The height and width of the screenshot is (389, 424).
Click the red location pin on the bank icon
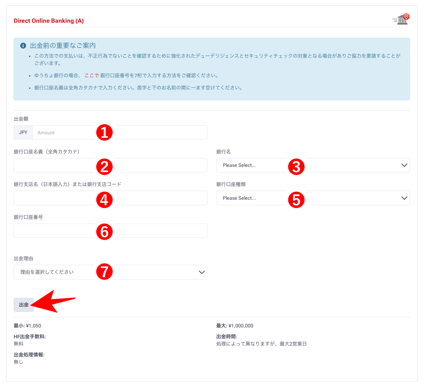[x=405, y=16]
